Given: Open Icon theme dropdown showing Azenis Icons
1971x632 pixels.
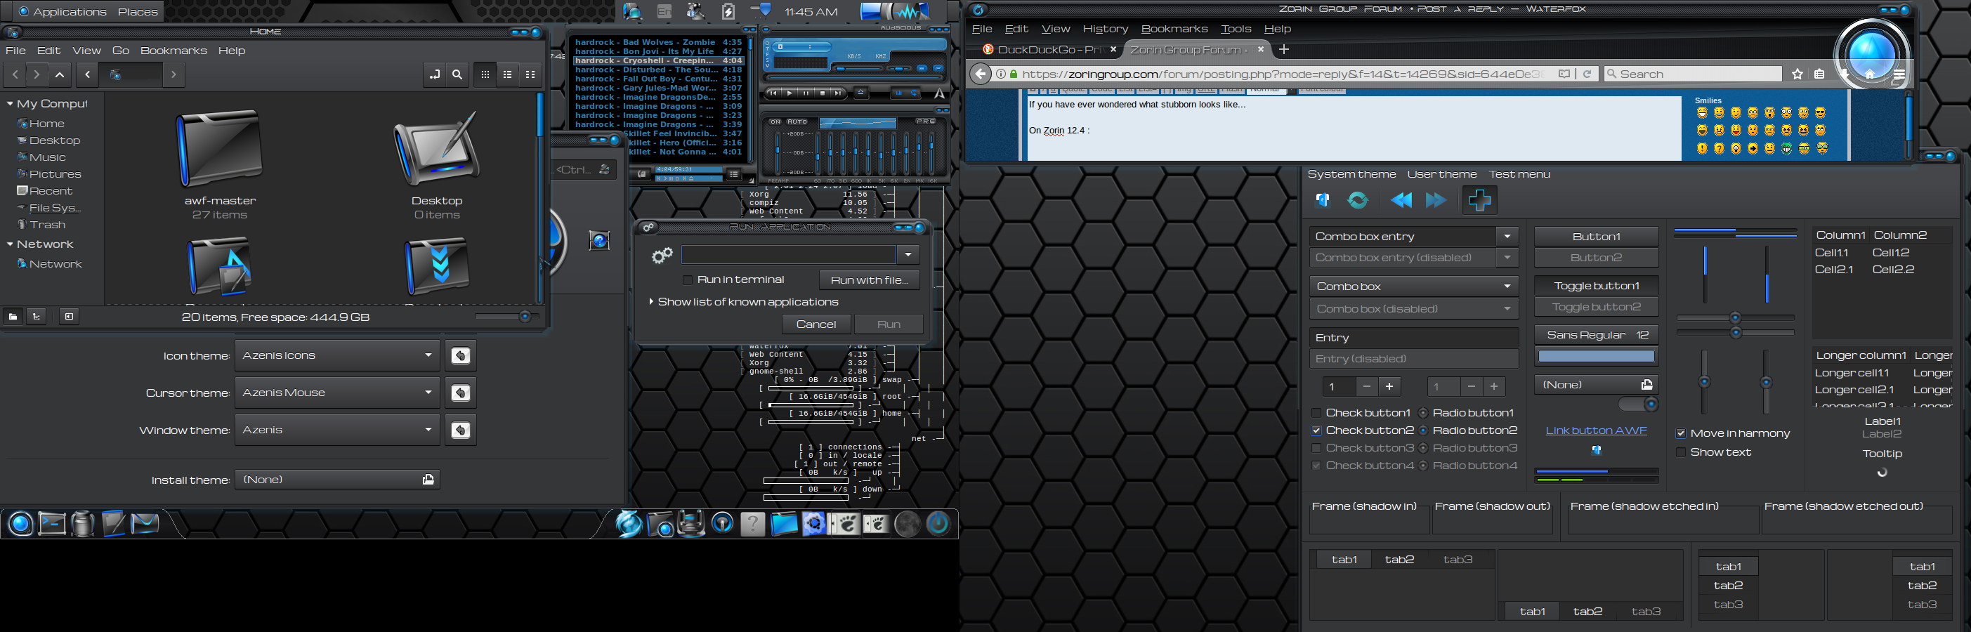Looking at the screenshot, I should (337, 356).
